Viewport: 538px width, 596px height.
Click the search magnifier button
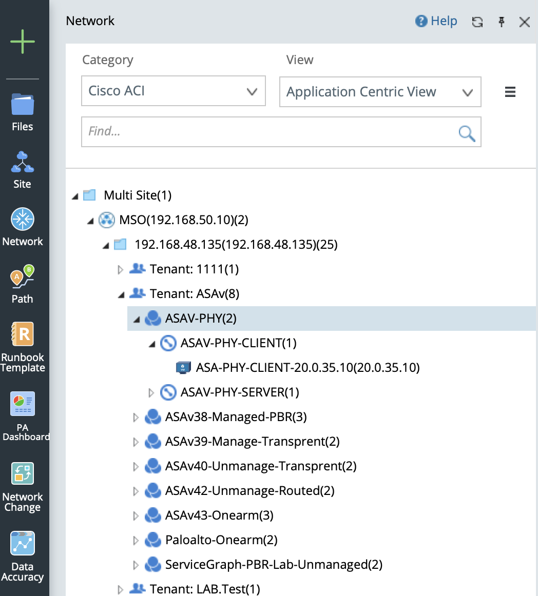click(x=466, y=132)
